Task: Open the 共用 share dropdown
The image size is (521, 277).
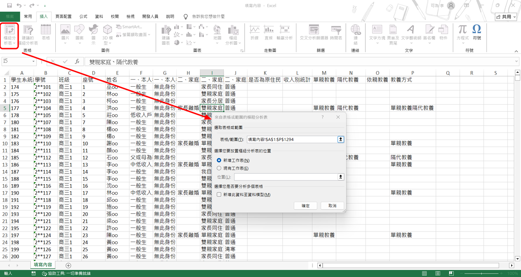Action: [x=506, y=17]
